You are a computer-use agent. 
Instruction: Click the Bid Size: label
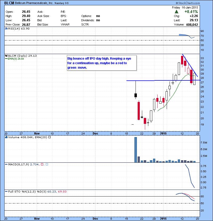(43, 24)
